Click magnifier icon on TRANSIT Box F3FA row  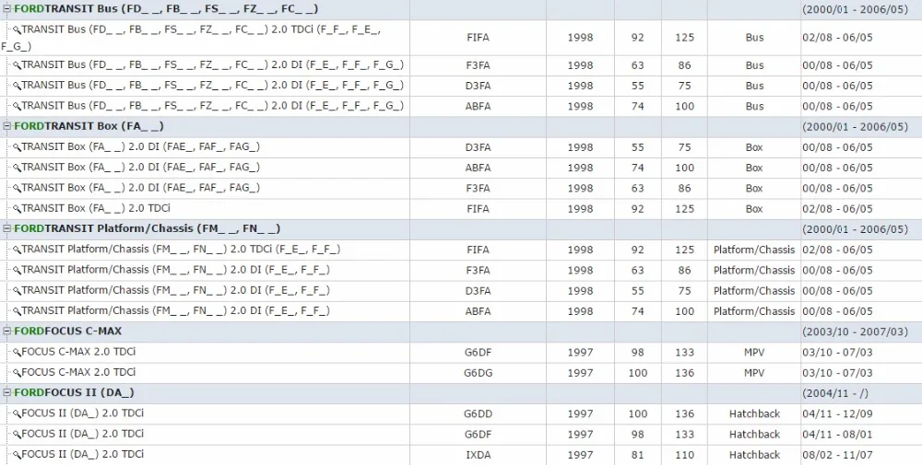[17, 189]
